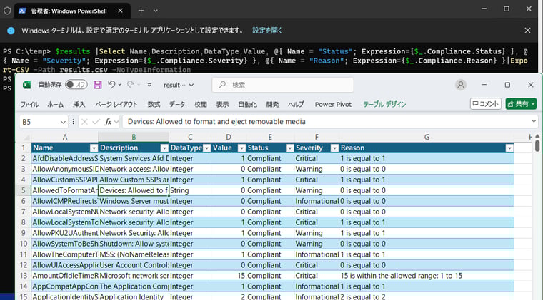Open the 挿入 ribbon tab

click(79, 104)
